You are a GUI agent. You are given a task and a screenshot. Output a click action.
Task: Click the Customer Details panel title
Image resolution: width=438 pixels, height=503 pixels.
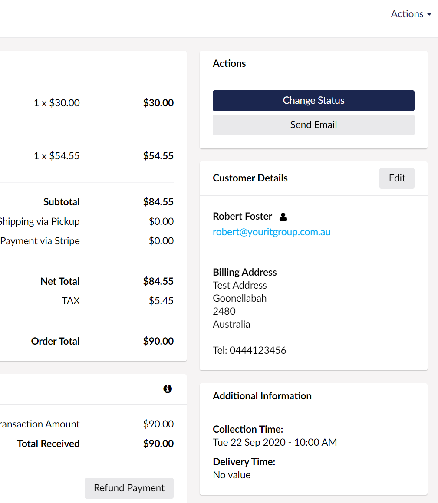pos(250,178)
